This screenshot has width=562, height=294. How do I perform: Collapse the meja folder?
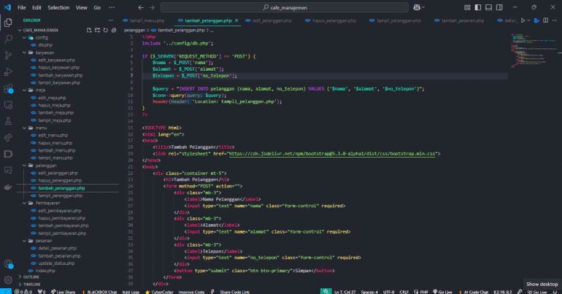(x=24, y=90)
